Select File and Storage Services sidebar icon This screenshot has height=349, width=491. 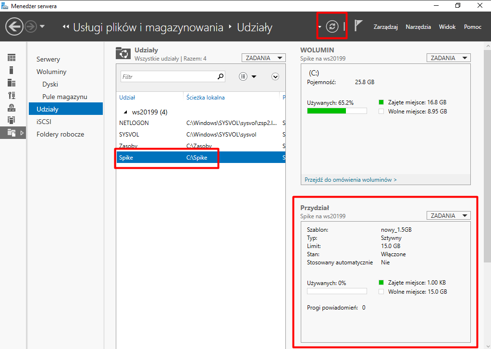point(12,133)
